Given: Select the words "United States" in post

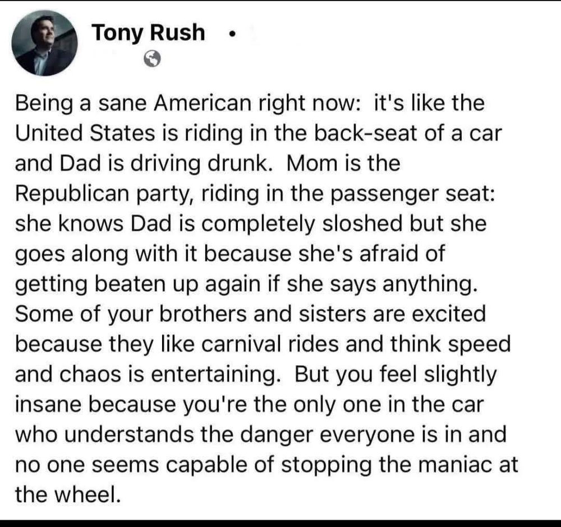Looking at the screenshot, I should point(85,133).
